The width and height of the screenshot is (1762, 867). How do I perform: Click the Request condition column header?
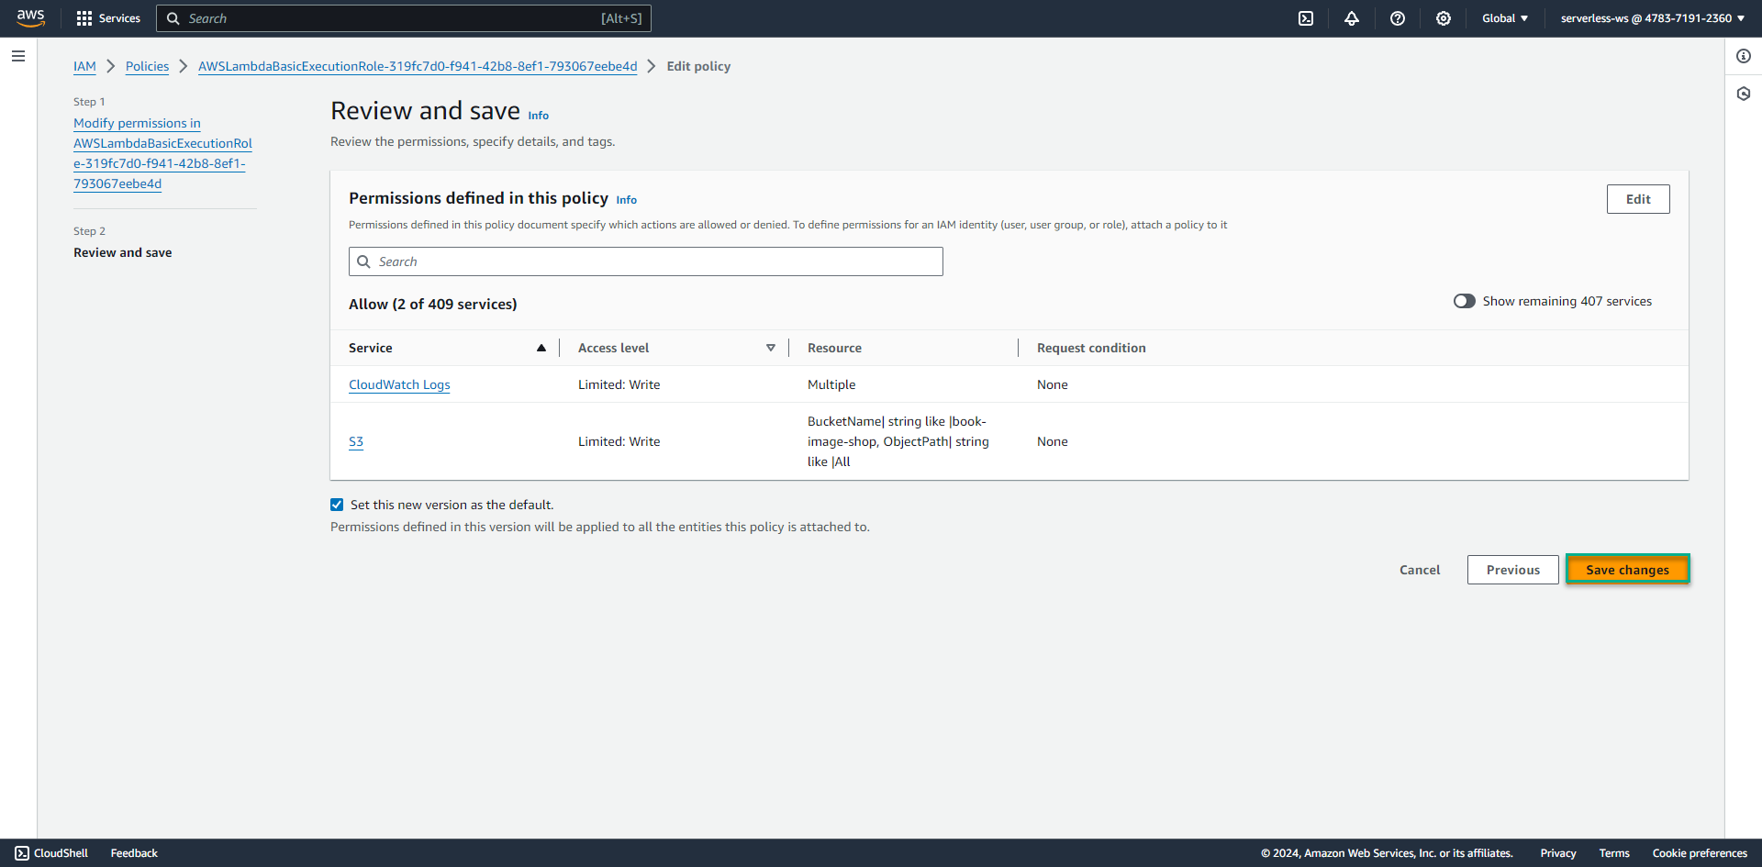click(1091, 348)
